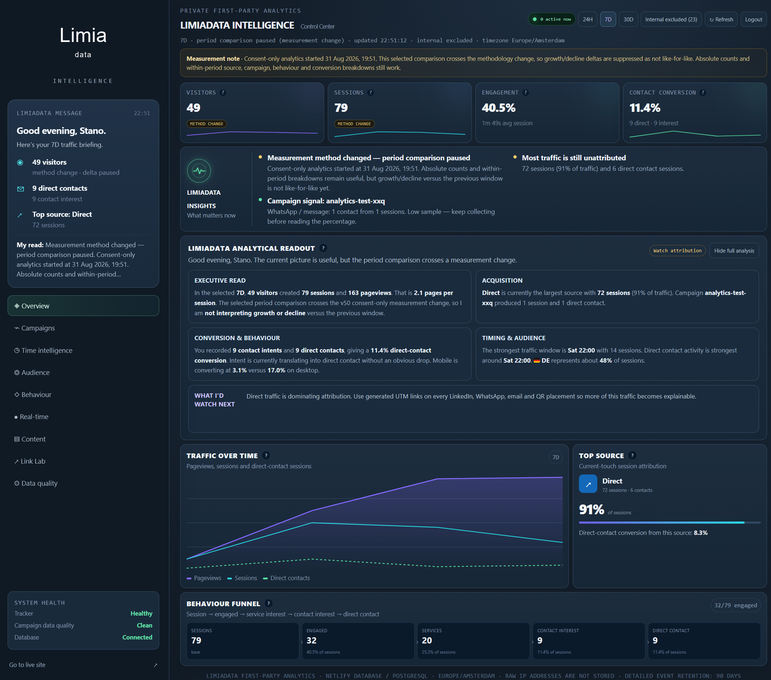Click the Limiadata Insights pulse icon

coord(199,170)
